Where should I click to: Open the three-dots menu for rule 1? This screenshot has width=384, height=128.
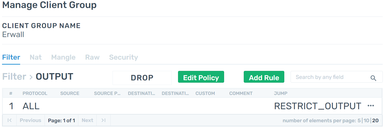click(371, 106)
